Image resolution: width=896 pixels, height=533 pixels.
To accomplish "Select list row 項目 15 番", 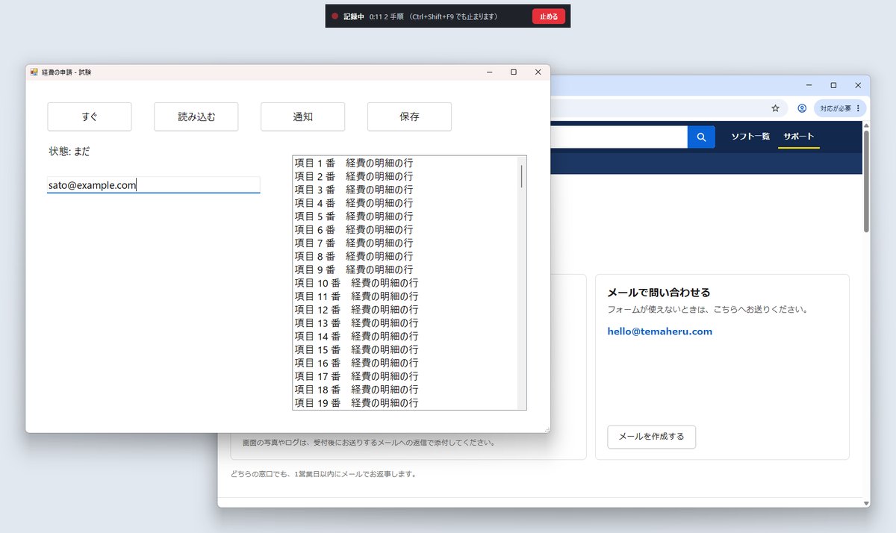I will [x=404, y=349].
